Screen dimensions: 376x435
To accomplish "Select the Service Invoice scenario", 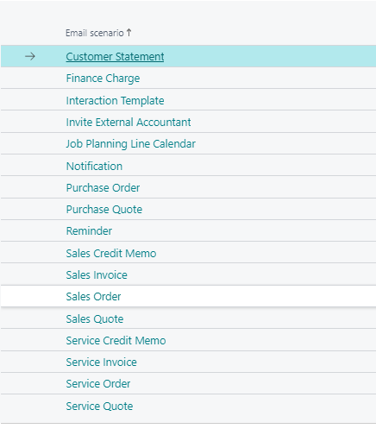I will pyautogui.click(x=102, y=362).
